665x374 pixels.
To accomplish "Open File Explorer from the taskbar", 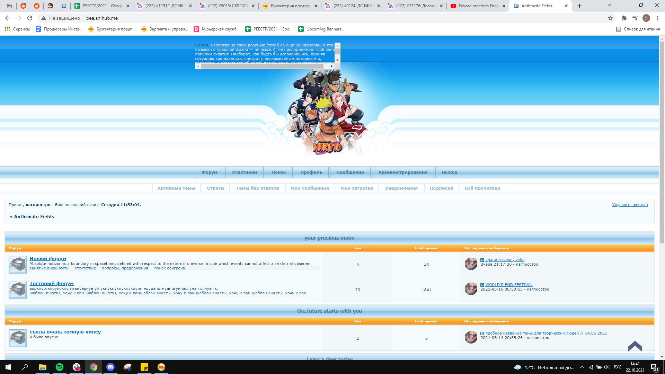I will [x=42, y=367].
